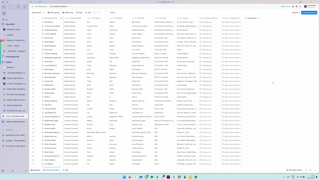Click the Add enrichment button

[309, 13]
